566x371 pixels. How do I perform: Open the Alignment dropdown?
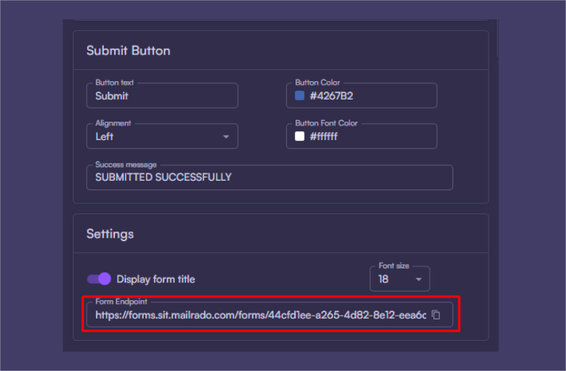tap(162, 136)
